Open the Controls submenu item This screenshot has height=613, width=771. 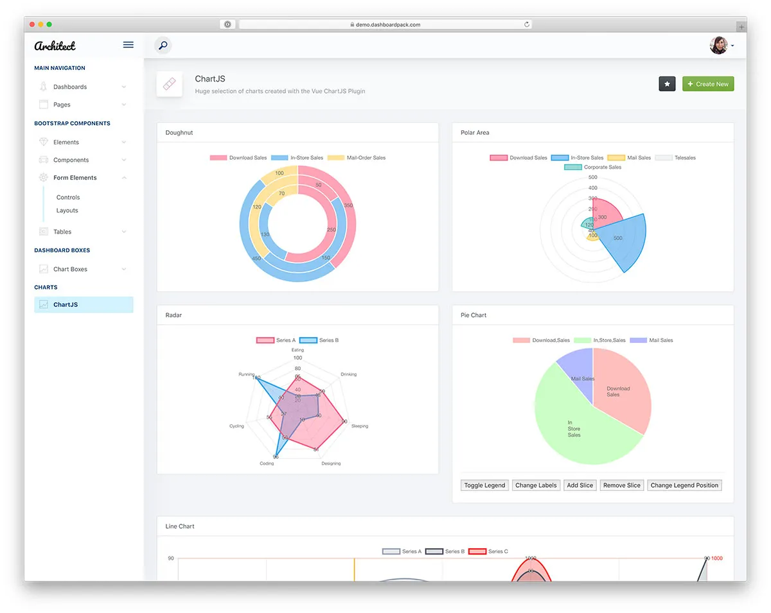pyautogui.click(x=68, y=198)
